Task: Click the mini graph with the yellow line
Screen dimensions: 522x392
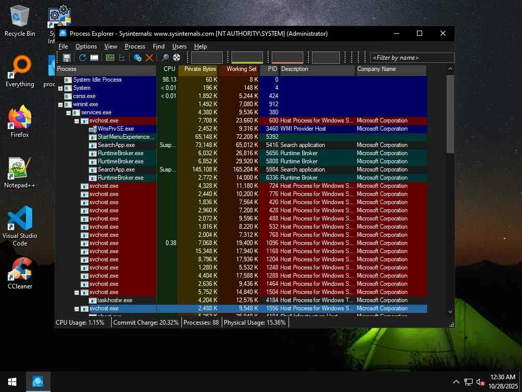Action: [x=247, y=58]
